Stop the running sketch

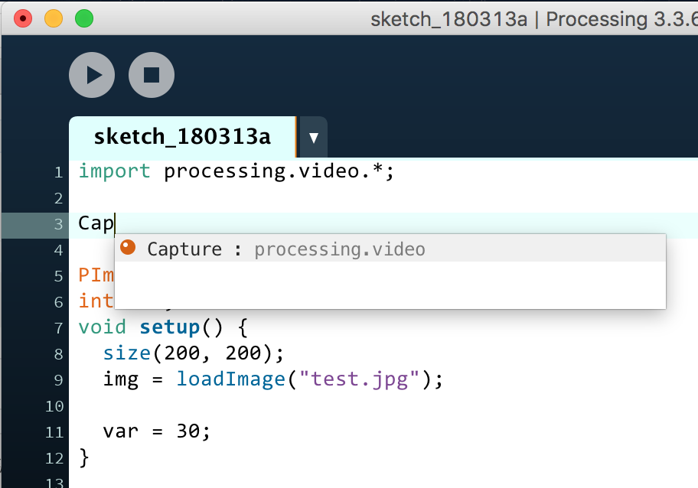point(151,74)
